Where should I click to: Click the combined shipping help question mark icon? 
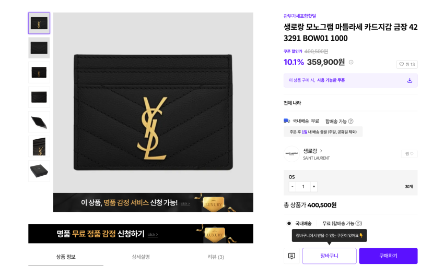click(x=350, y=122)
